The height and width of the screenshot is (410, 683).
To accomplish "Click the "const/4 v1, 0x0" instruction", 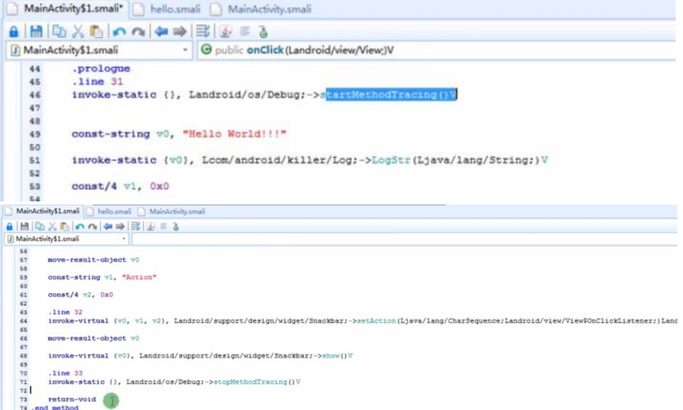I will pos(120,186).
